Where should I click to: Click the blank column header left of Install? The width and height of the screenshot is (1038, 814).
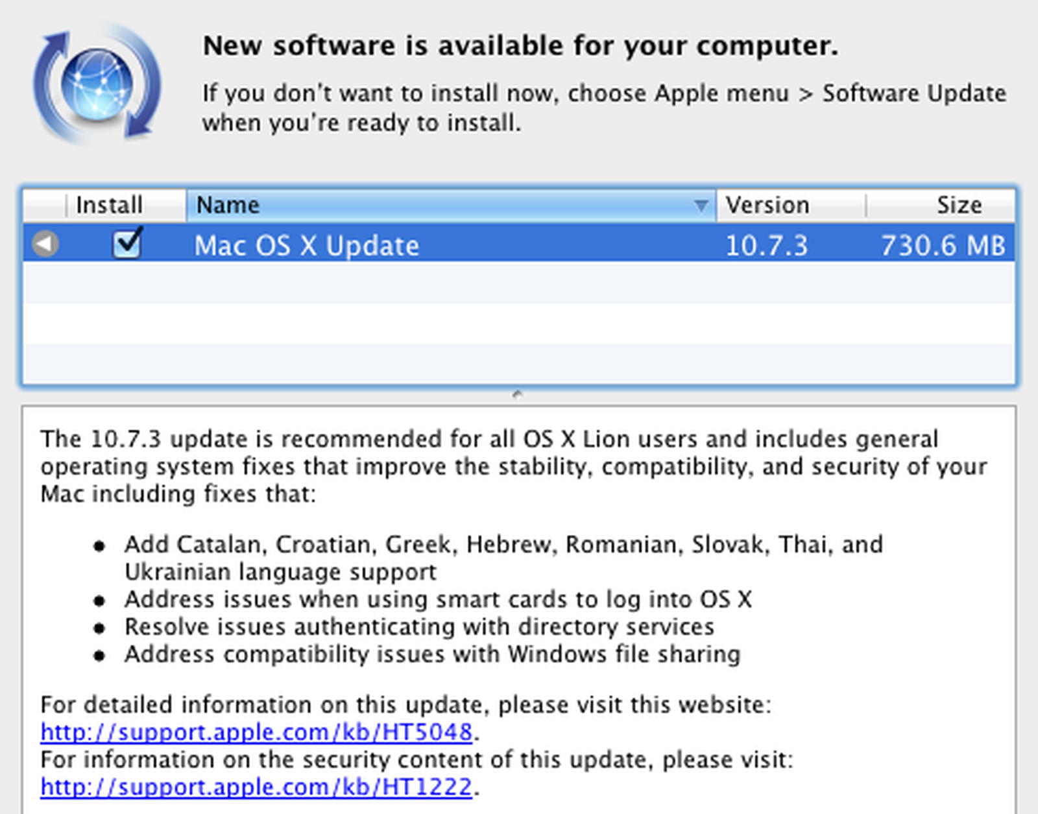44,206
